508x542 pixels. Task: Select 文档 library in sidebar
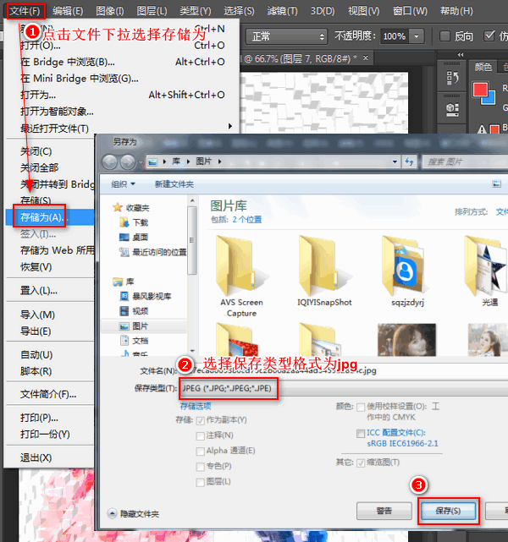click(x=135, y=341)
